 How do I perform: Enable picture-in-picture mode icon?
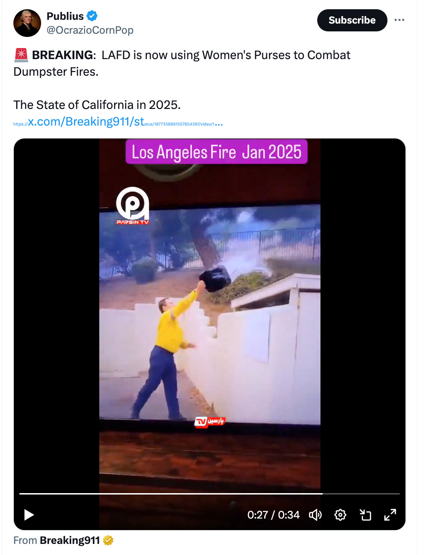click(365, 515)
